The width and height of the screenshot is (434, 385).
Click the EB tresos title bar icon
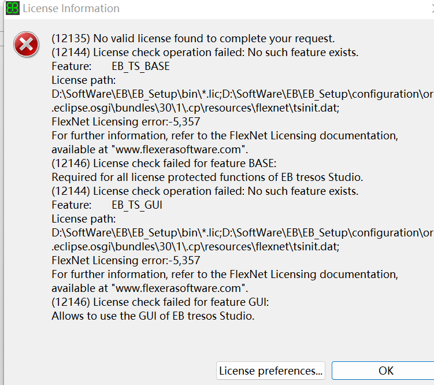click(12, 8)
